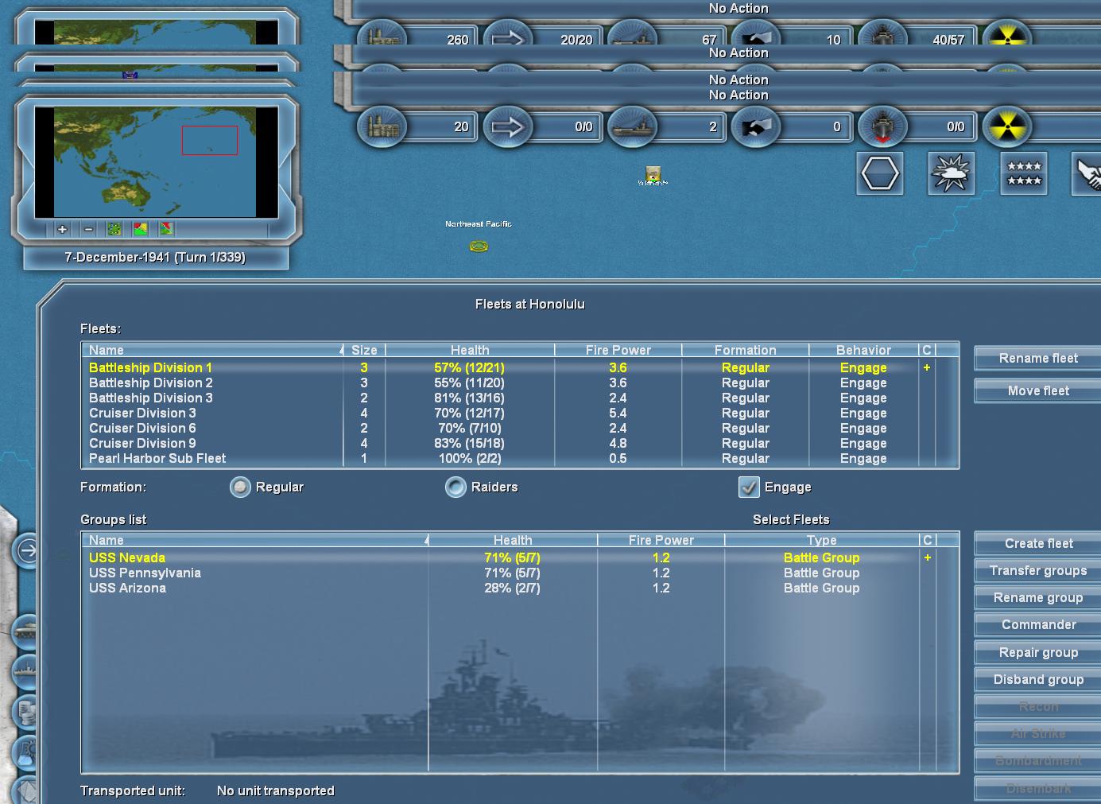Viewport: 1101px width, 804px height.
Task: Toggle the Engage checkbox
Action: coord(749,487)
